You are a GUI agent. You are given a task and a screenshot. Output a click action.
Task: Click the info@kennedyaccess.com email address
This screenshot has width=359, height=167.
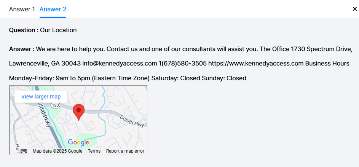coord(120,63)
